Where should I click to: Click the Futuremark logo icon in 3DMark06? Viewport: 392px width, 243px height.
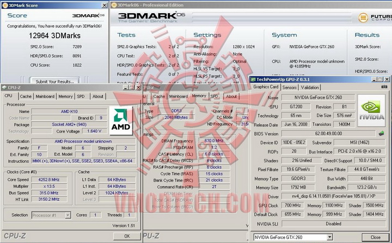(x=363, y=18)
